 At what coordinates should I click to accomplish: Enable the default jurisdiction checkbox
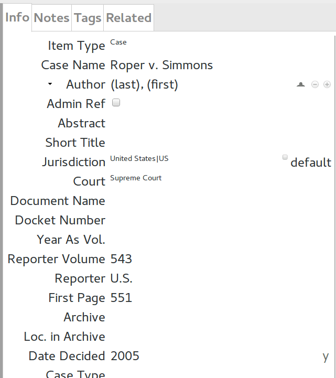[x=285, y=157]
